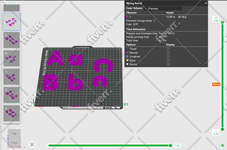Select plate 2 thumbnail with Dd Ff Ee
Viewport: 227px width, 150px height.
tap(12, 40)
